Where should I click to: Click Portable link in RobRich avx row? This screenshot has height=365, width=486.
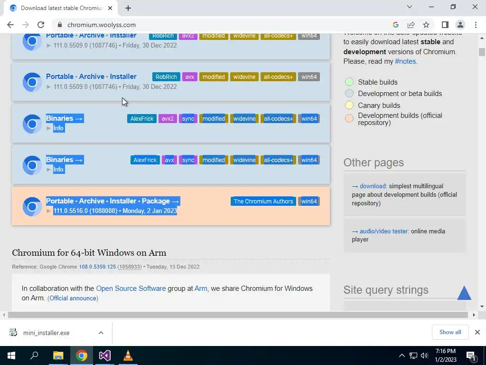(60, 77)
